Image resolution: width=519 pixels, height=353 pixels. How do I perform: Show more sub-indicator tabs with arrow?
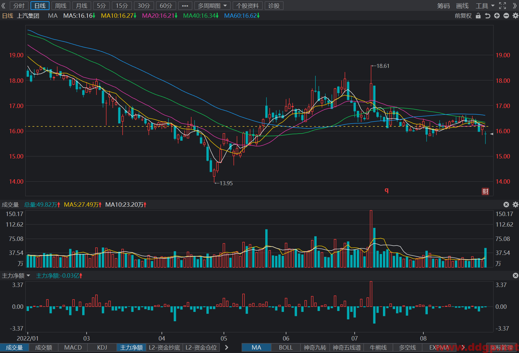click(x=227, y=347)
